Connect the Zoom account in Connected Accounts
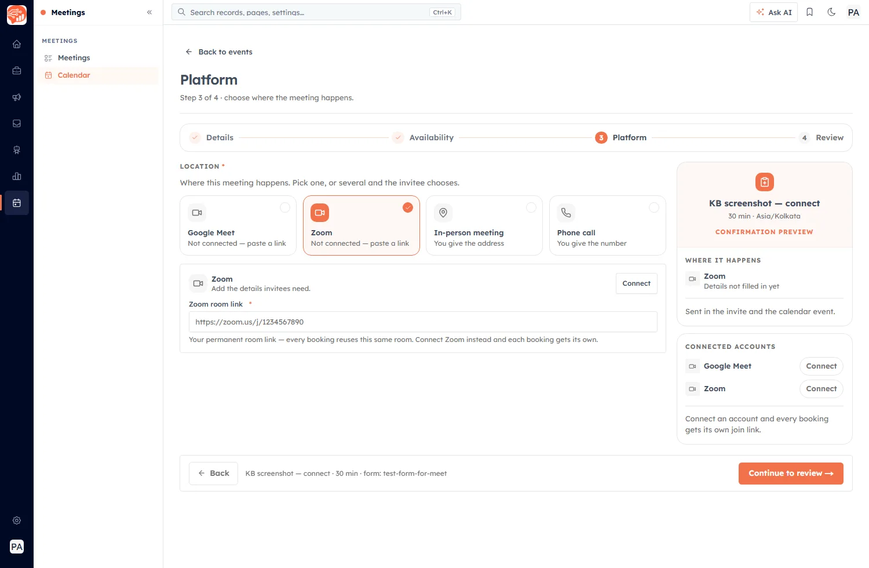Image resolution: width=869 pixels, height=568 pixels. 821,389
